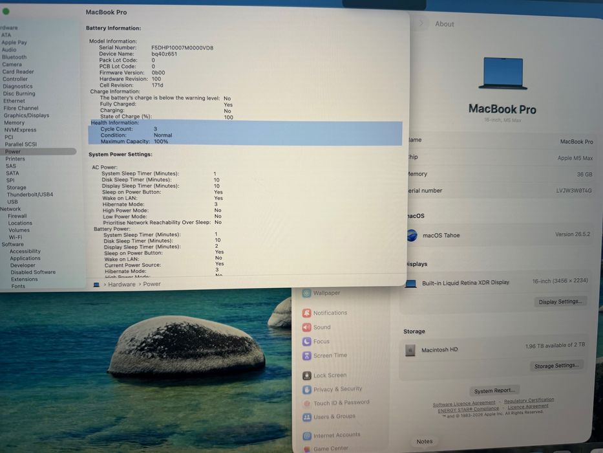Select Bluetooth in hardware list
603x453 pixels.
pos(14,57)
